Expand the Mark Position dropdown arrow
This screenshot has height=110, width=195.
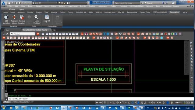coord(41,22)
